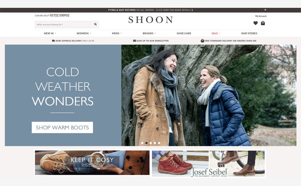301x186 pixels.
Task: Open the My Account link
Action: (261, 16)
